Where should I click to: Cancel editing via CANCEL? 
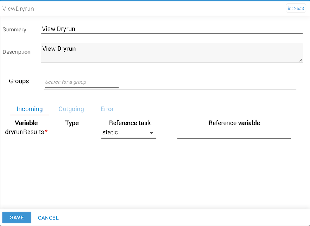(48, 218)
